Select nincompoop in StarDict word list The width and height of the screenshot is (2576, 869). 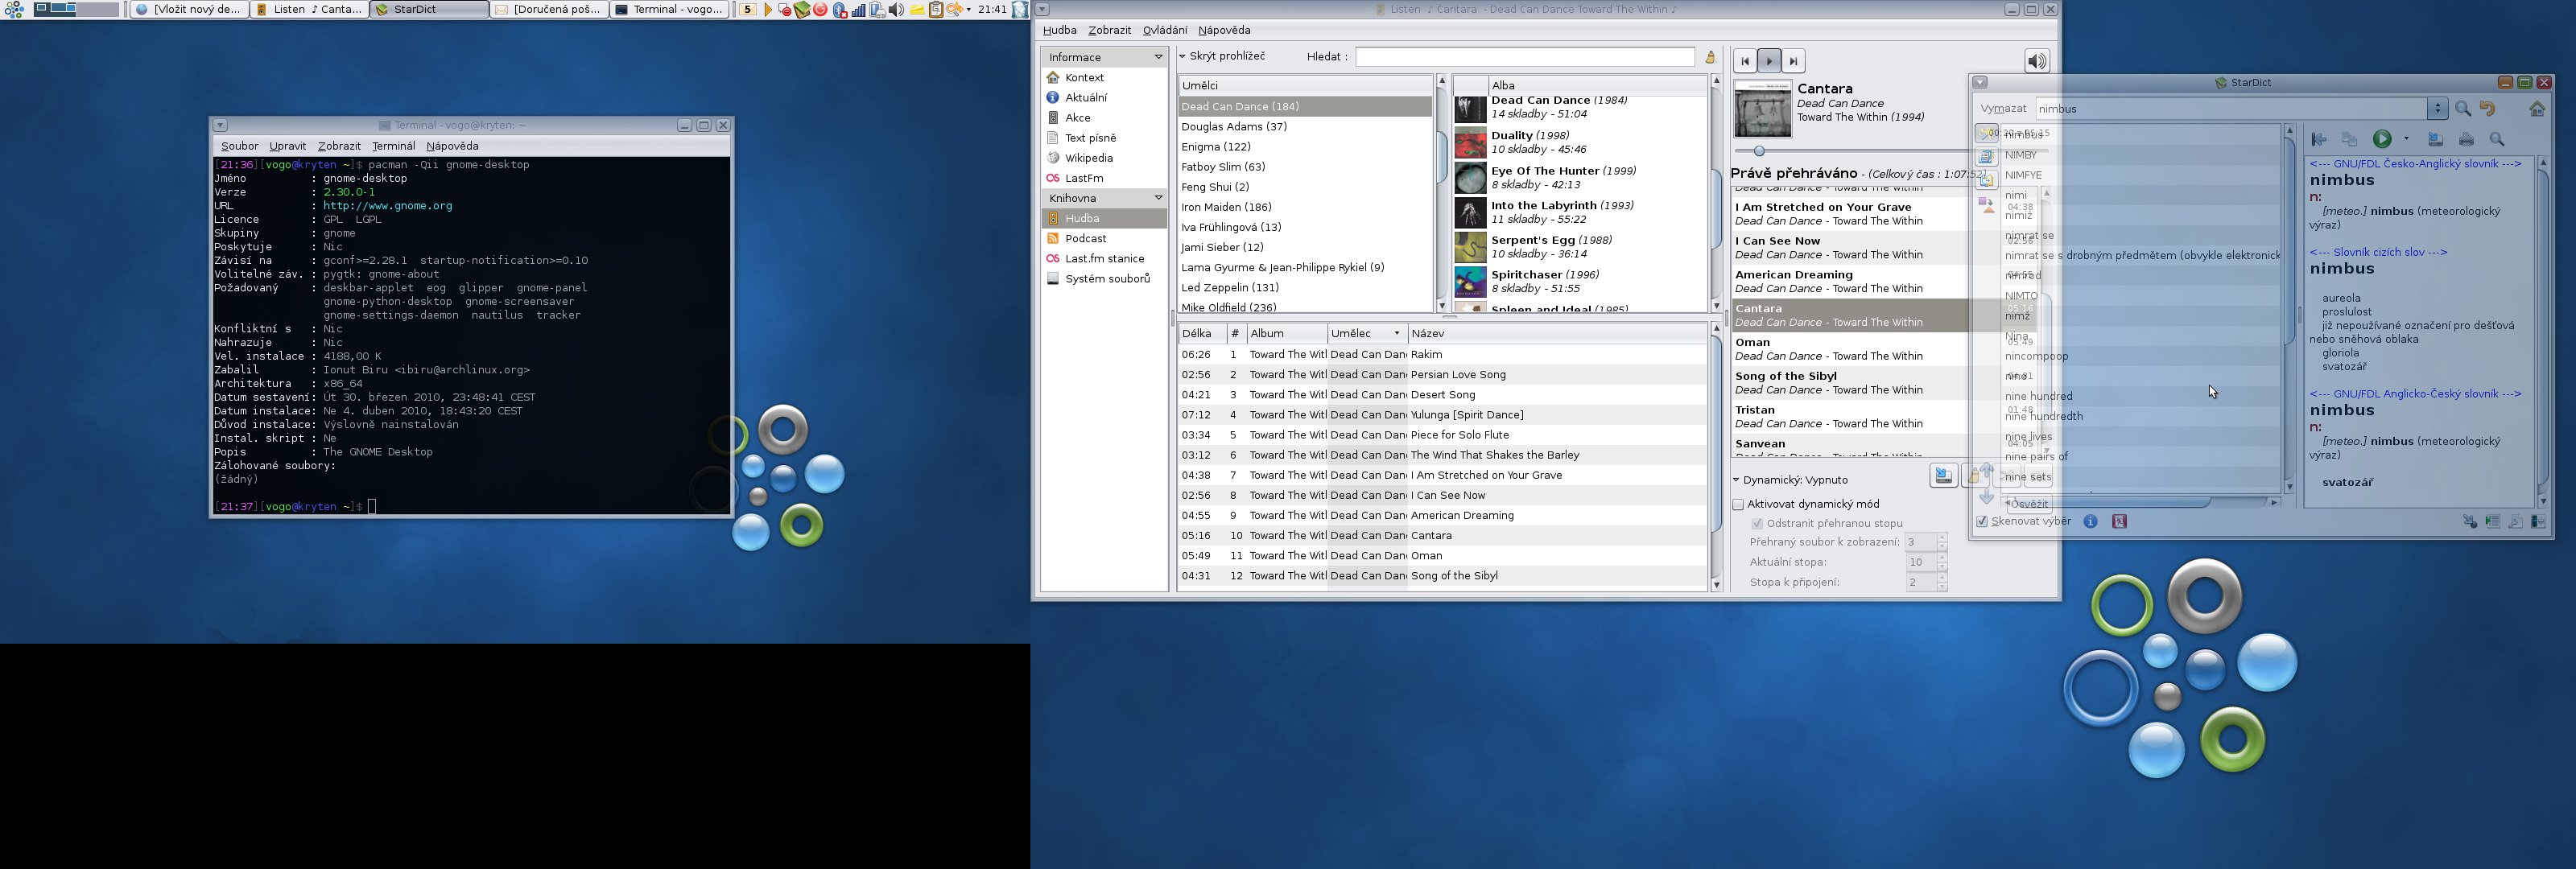[x=2036, y=356]
